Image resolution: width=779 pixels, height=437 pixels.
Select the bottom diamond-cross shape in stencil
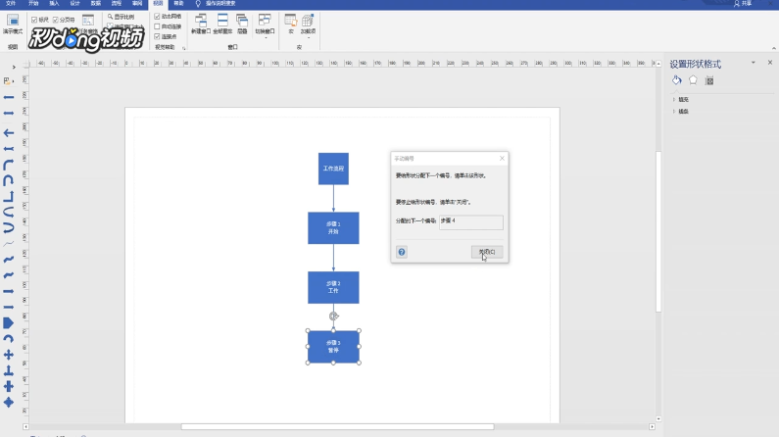[x=9, y=403]
